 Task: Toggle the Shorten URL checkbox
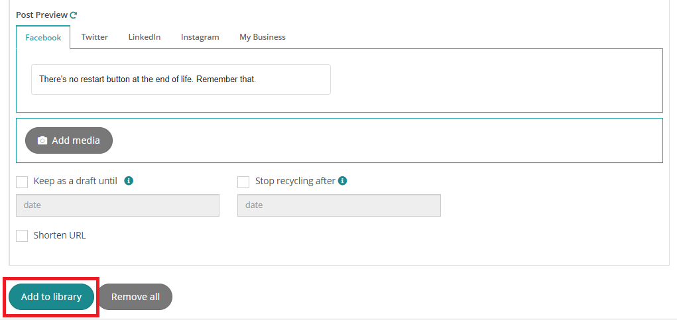coord(22,236)
